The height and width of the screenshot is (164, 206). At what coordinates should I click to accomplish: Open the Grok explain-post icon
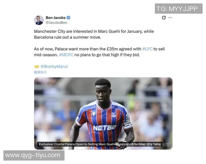164,17
